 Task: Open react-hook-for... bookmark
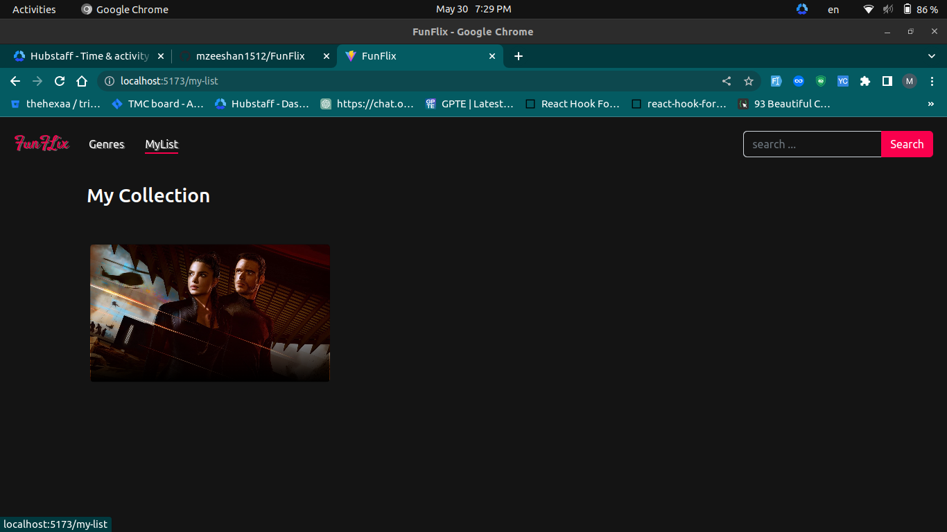[x=679, y=104]
